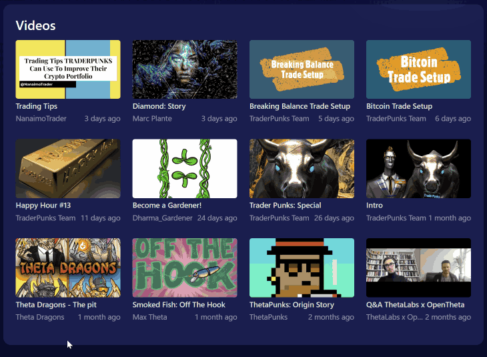Click '6 days ago' timestamp

[x=453, y=119]
